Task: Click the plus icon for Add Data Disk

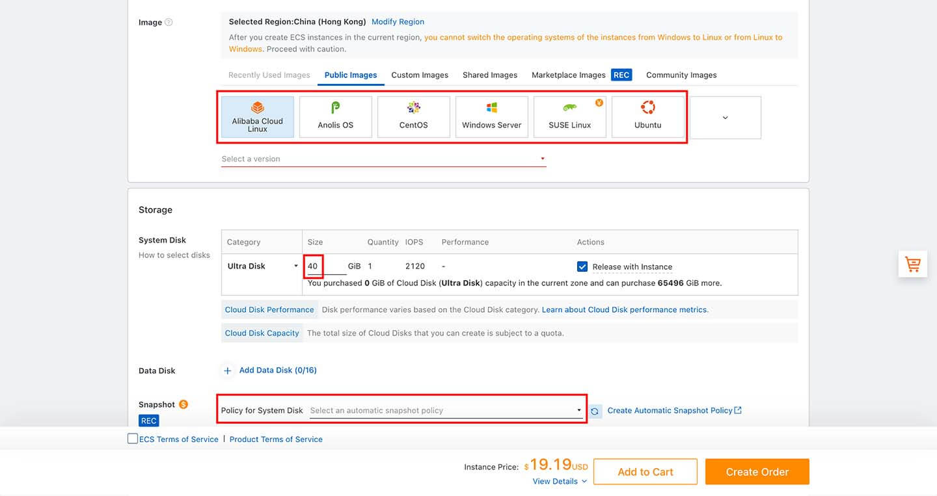Action: [x=228, y=371]
